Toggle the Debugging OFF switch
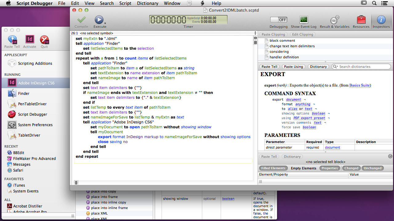This screenshot has width=394, height=221. (279, 20)
